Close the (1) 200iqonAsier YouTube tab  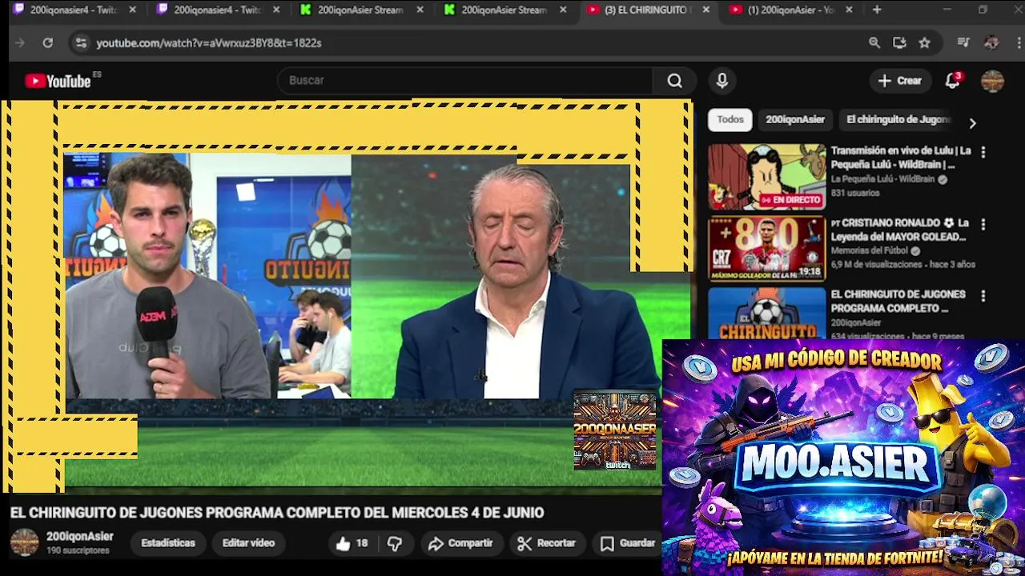point(849,10)
